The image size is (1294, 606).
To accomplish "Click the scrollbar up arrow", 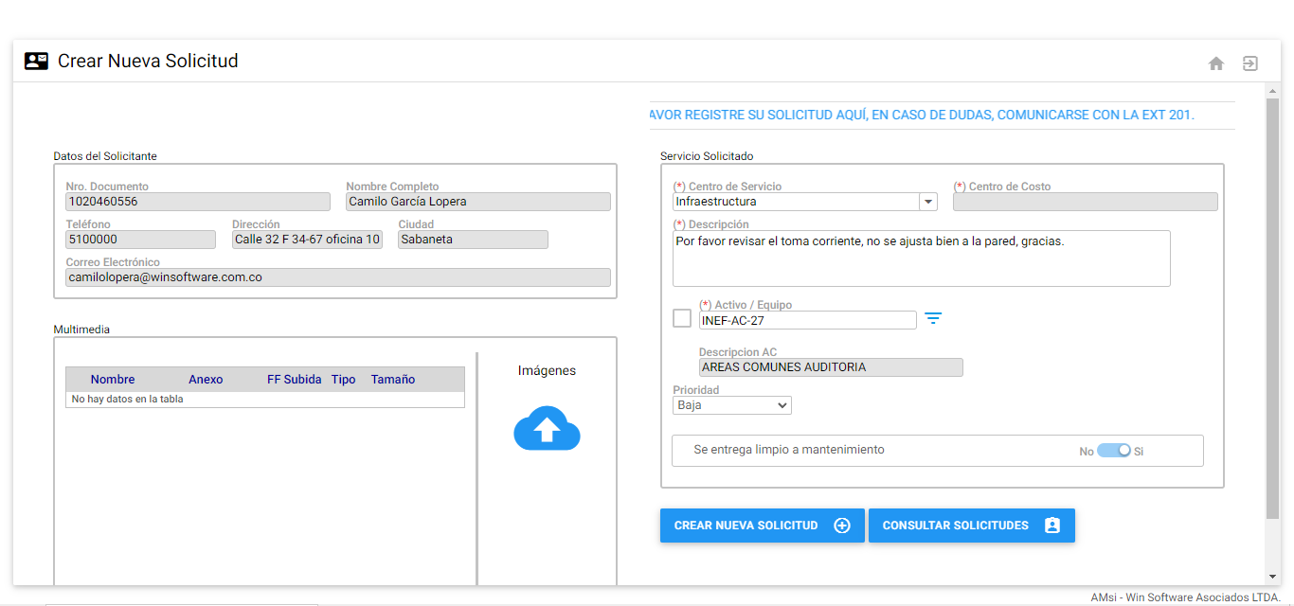I will (x=1272, y=90).
